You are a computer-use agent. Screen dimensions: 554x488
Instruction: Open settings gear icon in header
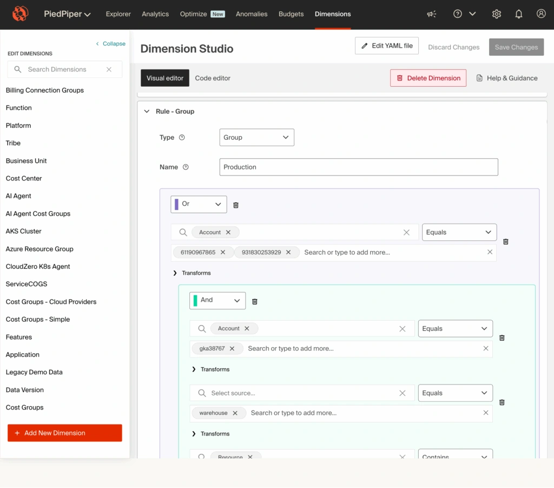[x=496, y=14]
